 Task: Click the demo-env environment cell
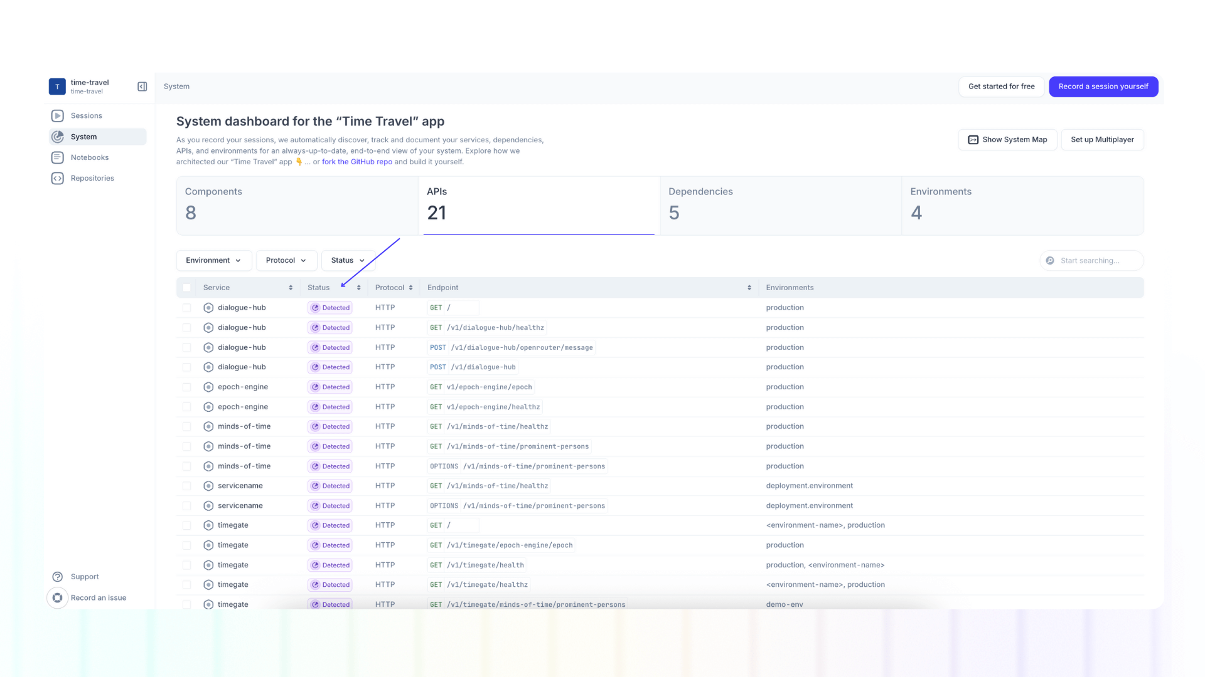pyautogui.click(x=785, y=605)
